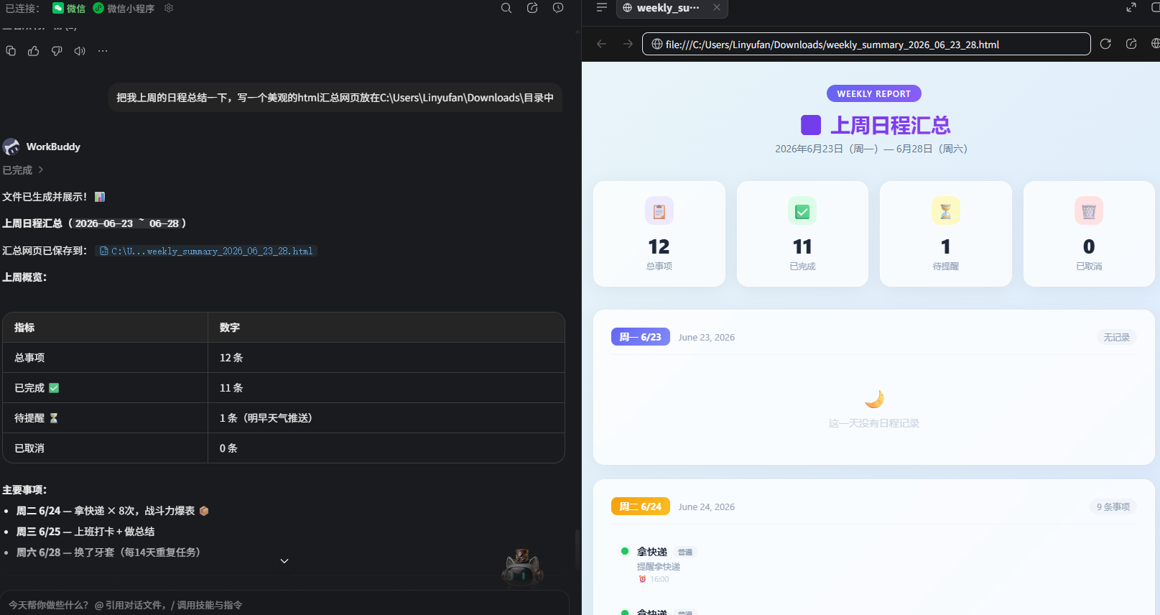Open page in external window icon
This screenshot has height=615, width=1160.
click(1131, 44)
